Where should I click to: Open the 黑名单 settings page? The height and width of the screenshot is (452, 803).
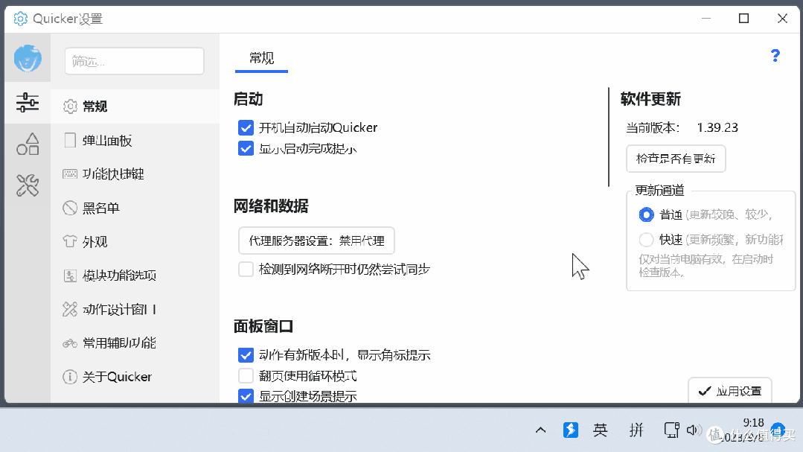(x=135, y=208)
